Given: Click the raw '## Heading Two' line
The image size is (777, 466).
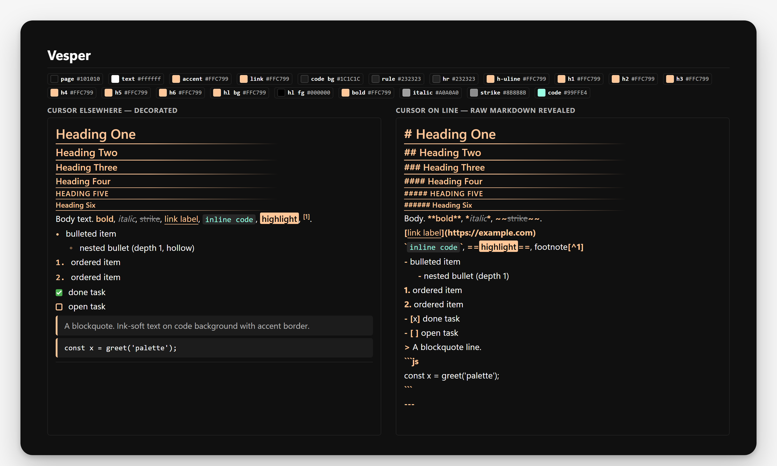Looking at the screenshot, I should (x=443, y=152).
